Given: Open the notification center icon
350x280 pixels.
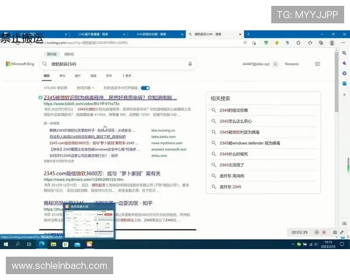Looking at the screenshot, I should coord(342,244).
